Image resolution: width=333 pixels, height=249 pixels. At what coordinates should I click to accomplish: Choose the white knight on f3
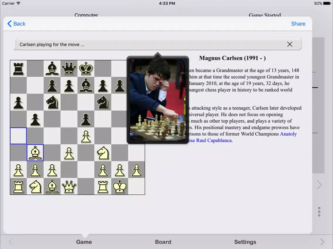[x=103, y=153]
